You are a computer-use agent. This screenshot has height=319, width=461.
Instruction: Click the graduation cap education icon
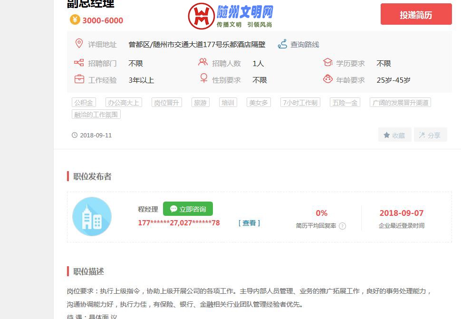click(327, 63)
